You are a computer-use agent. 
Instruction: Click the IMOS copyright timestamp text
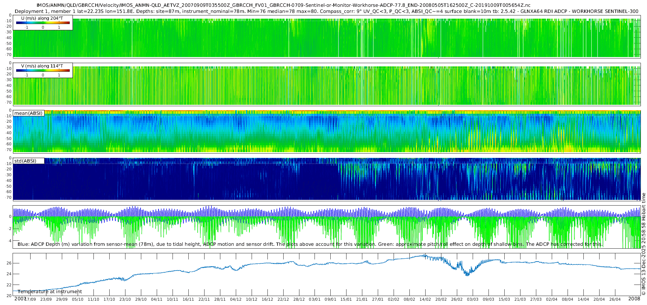[643, 244]
